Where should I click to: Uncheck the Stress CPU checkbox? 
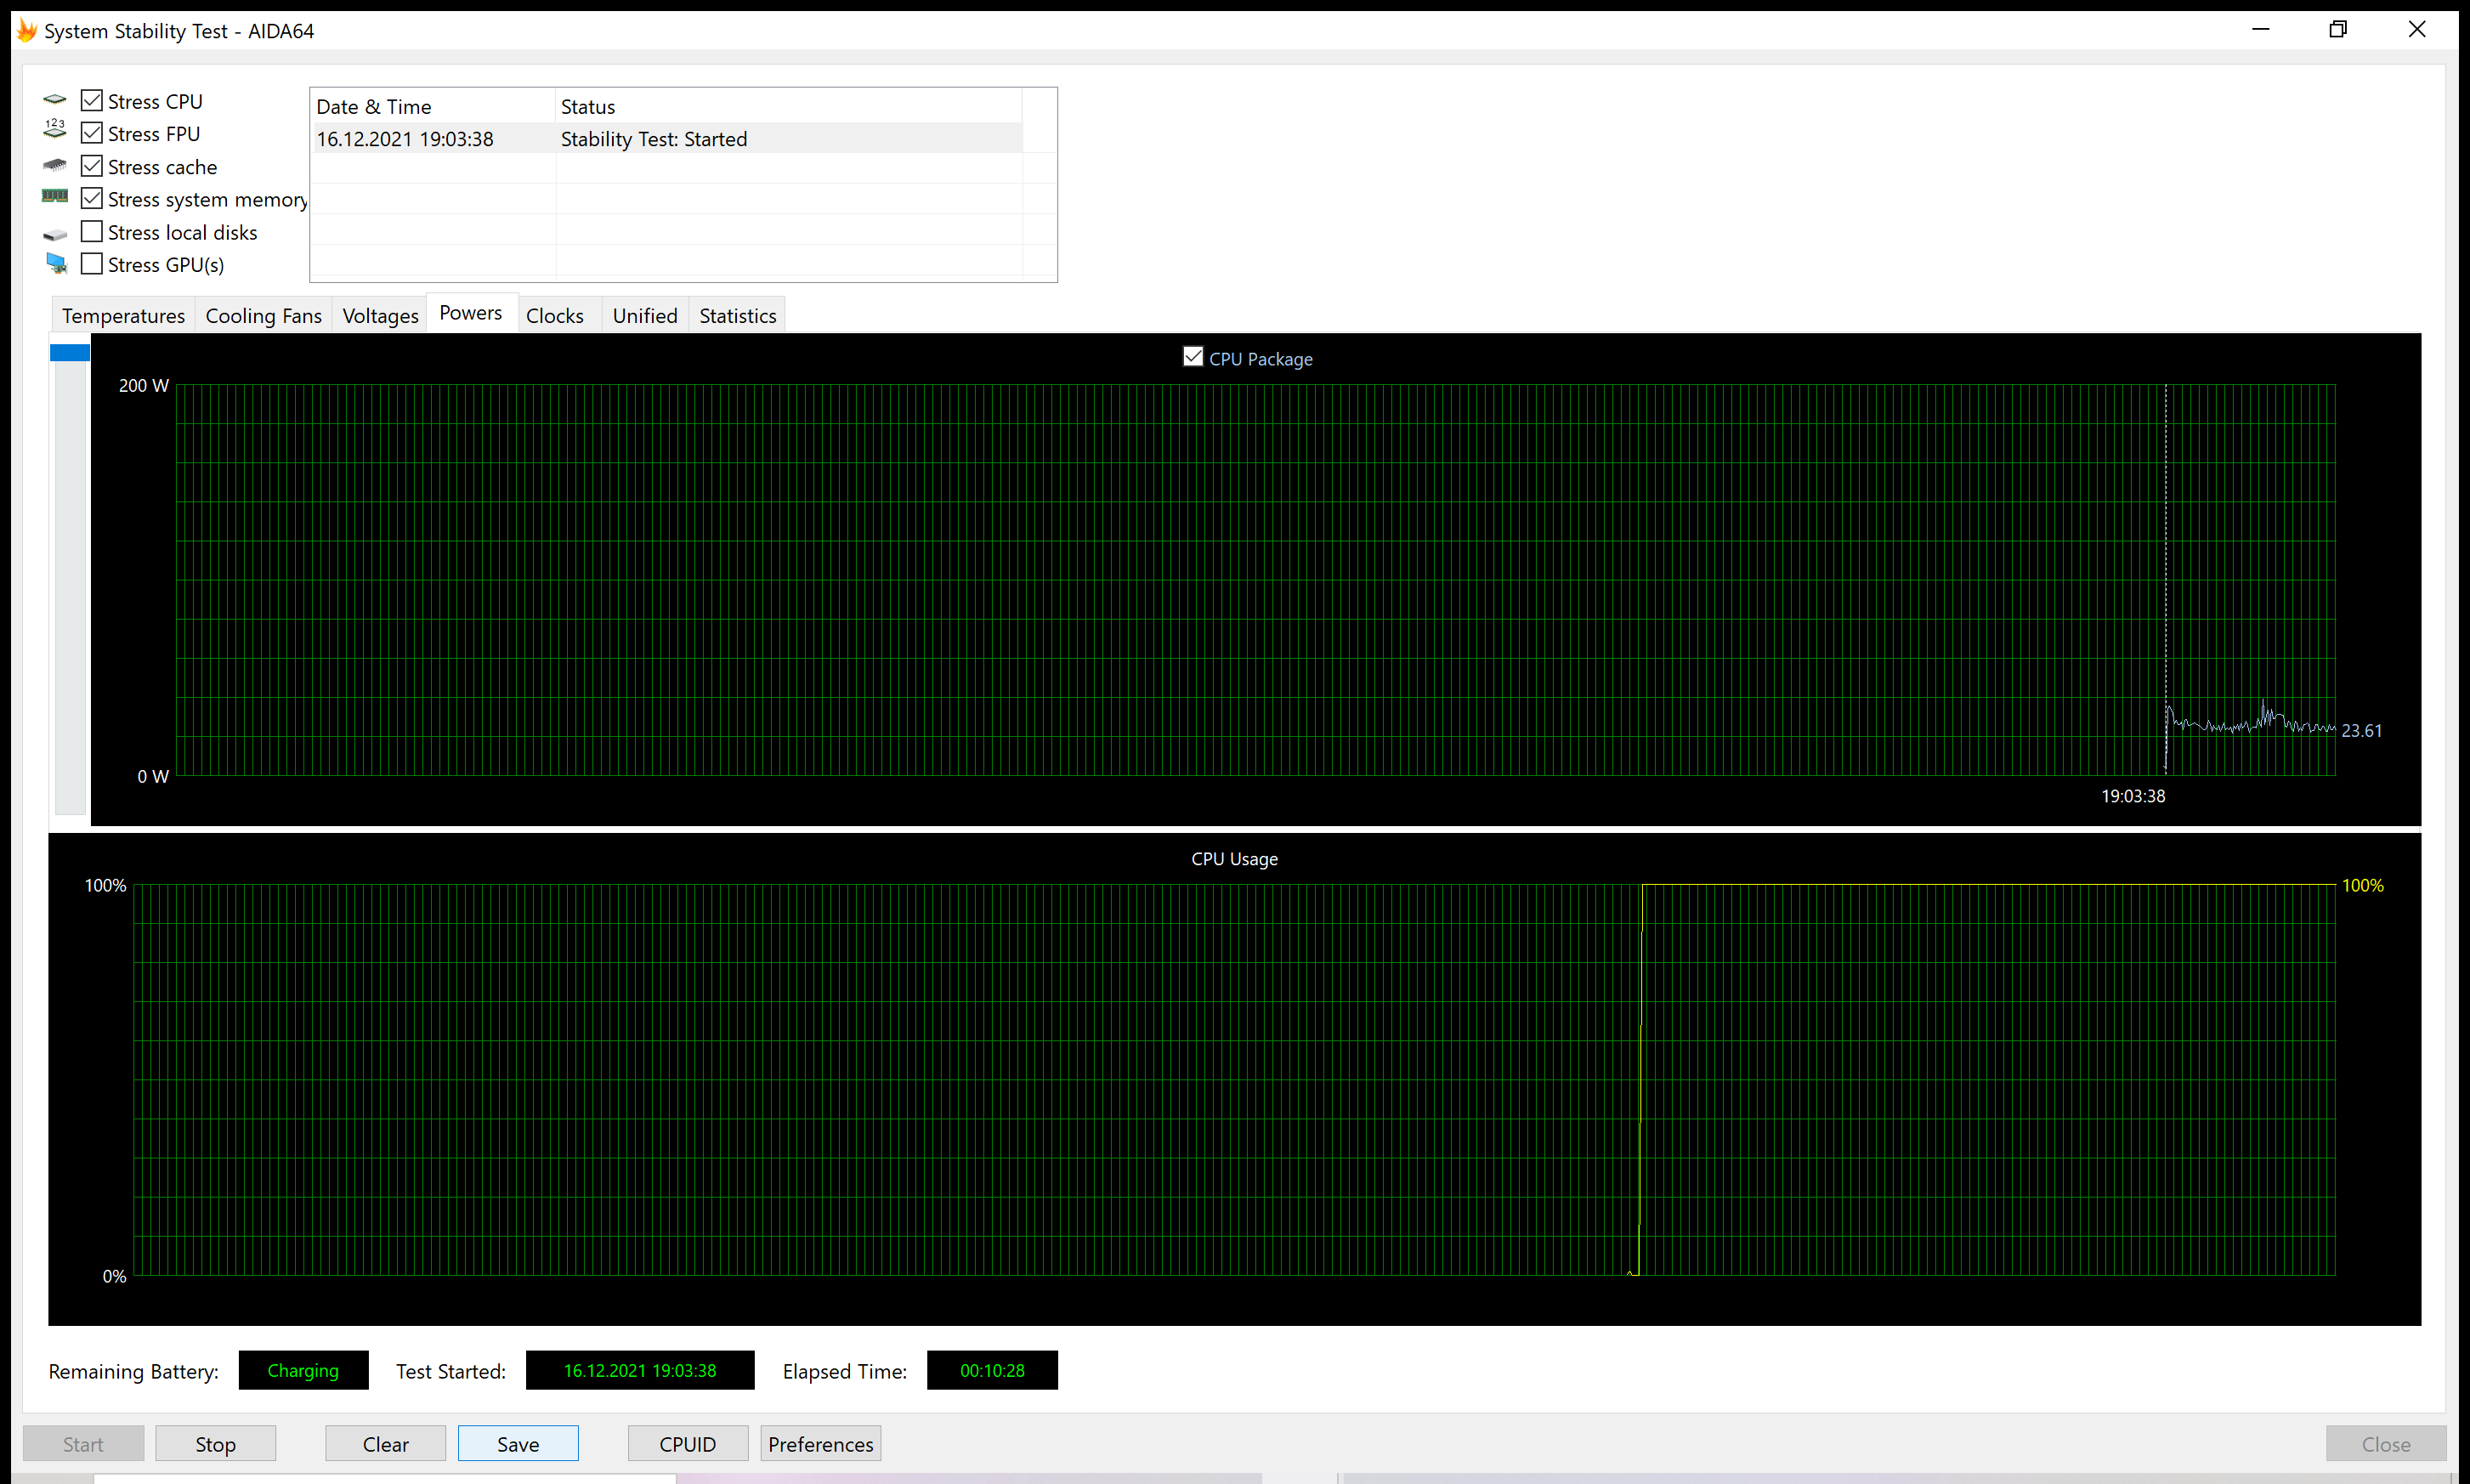pyautogui.click(x=92, y=100)
